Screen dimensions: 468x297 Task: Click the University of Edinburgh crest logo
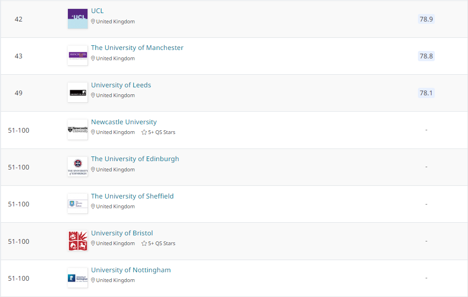(x=78, y=167)
